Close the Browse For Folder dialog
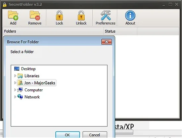 107,42
